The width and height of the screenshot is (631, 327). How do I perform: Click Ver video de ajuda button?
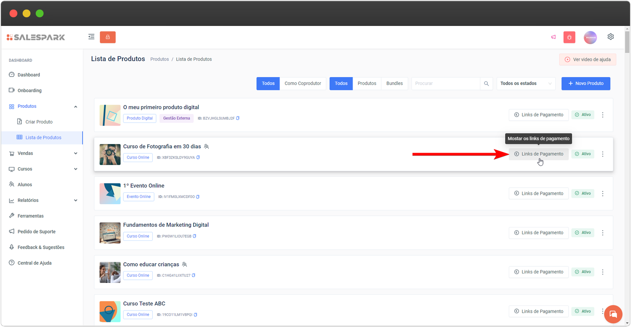pyautogui.click(x=587, y=59)
